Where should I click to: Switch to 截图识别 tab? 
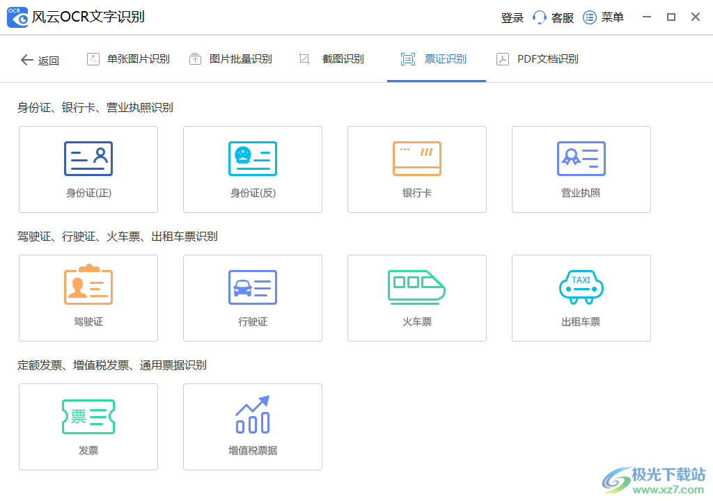343,59
